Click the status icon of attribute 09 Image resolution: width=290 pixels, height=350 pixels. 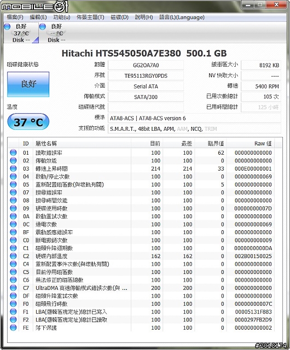[13, 208]
